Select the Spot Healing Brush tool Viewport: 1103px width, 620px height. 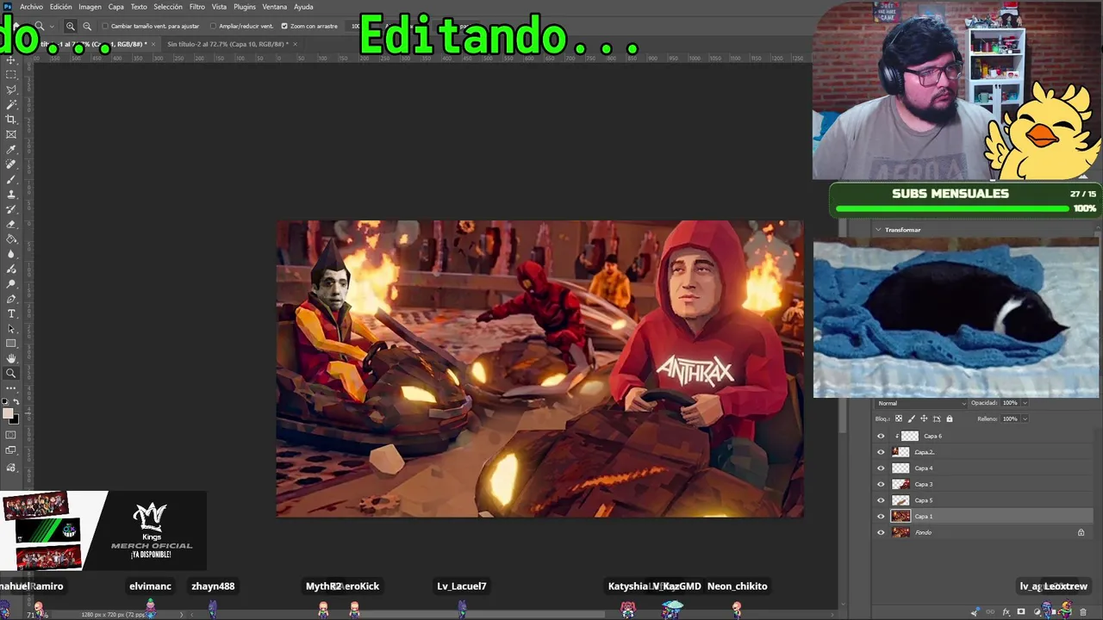tap(11, 164)
